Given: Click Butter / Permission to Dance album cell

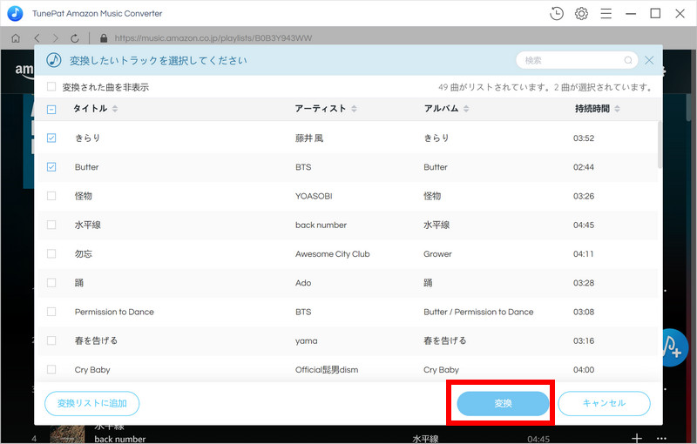Looking at the screenshot, I should pos(478,312).
